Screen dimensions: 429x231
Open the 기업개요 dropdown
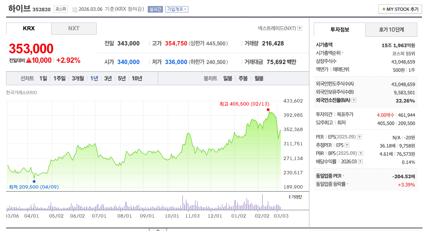tap(177, 9)
